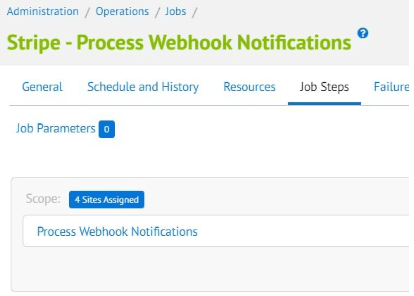Open the Operations breadcrumb link
The width and height of the screenshot is (414, 296).
coord(122,12)
